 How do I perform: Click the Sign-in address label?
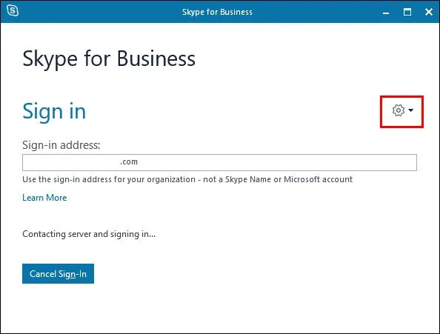pos(61,145)
